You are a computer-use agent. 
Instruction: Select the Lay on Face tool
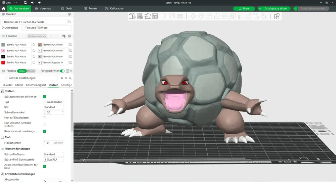[217, 16]
